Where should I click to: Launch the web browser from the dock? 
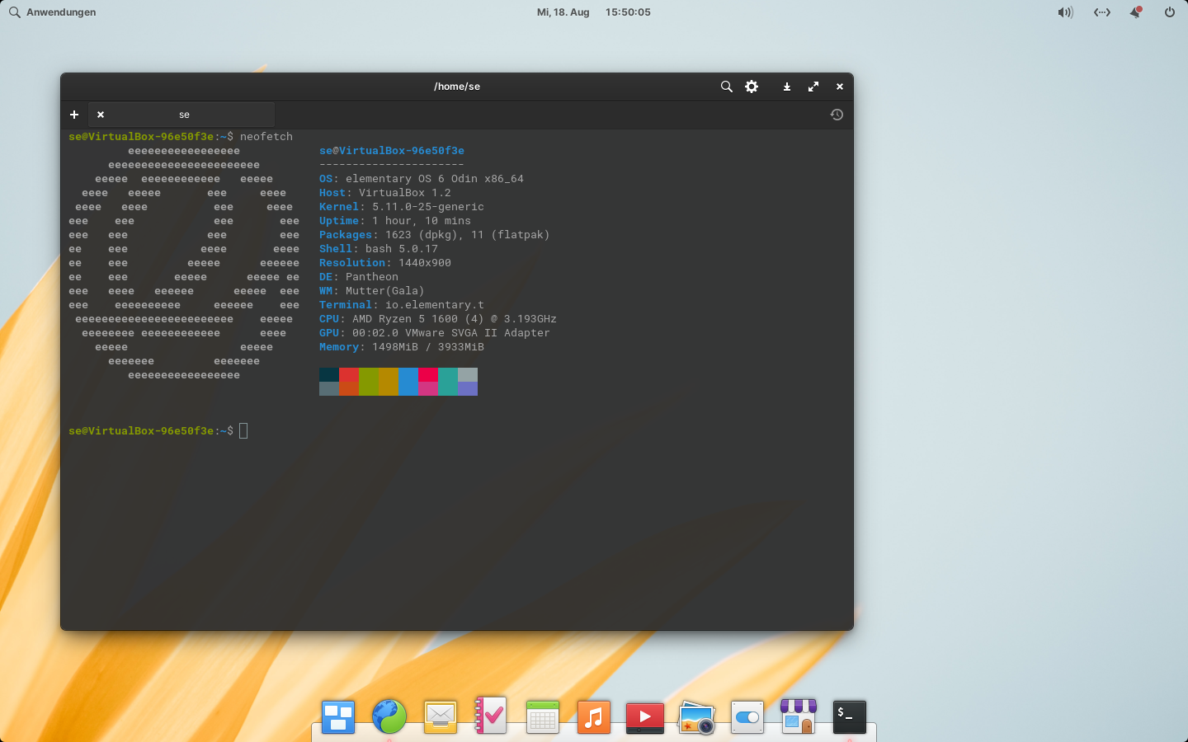(389, 716)
